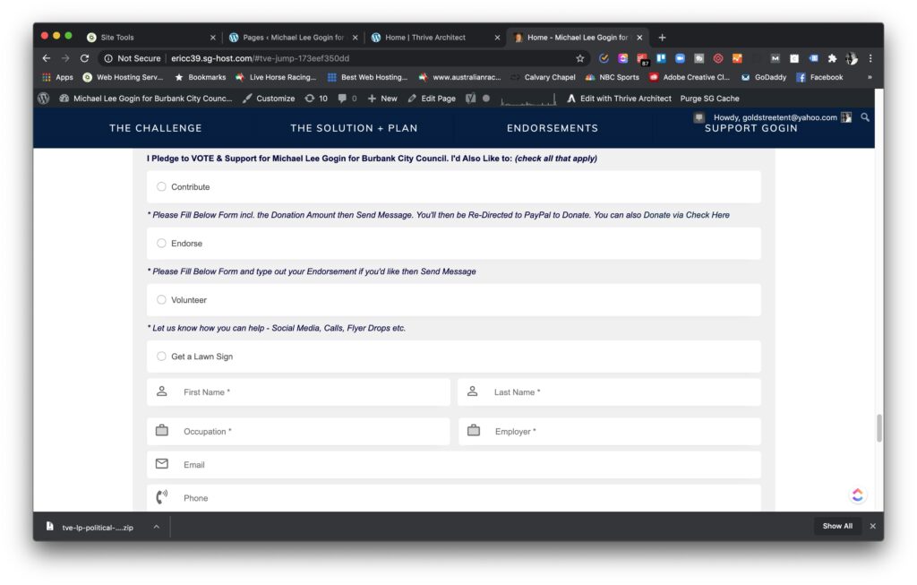Select the Endorse option

[161, 243]
